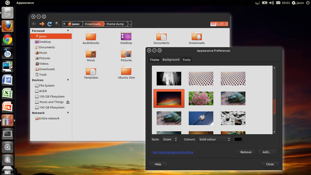The image size is (311, 175).
Task: Open the Audiobooks folder
Action: click(x=91, y=38)
